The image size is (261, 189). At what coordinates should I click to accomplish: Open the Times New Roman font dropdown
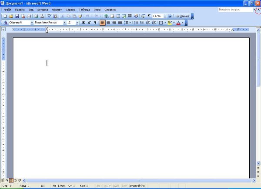pyautogui.click(x=64, y=23)
